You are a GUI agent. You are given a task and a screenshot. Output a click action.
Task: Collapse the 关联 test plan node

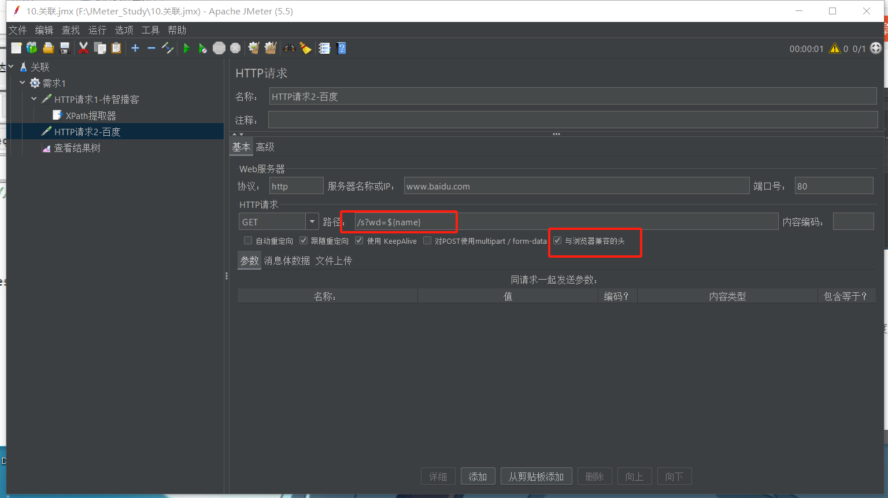11,66
